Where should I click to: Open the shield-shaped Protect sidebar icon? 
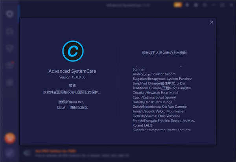pyautogui.click(x=10, y=48)
